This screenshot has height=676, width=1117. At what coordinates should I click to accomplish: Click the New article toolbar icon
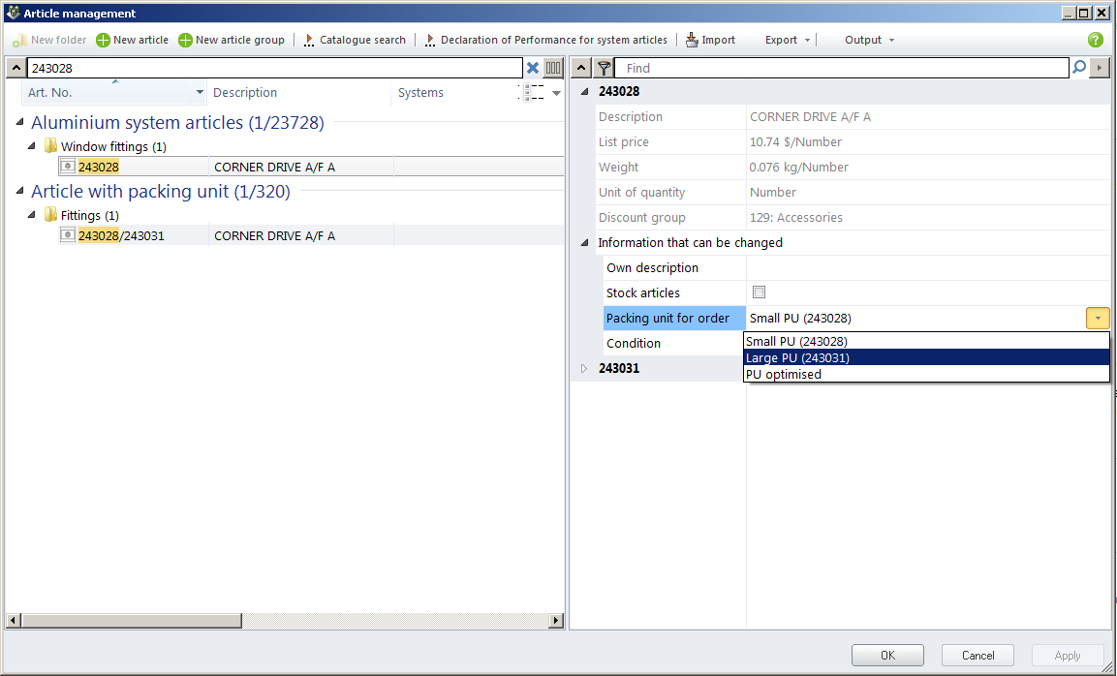(103, 40)
